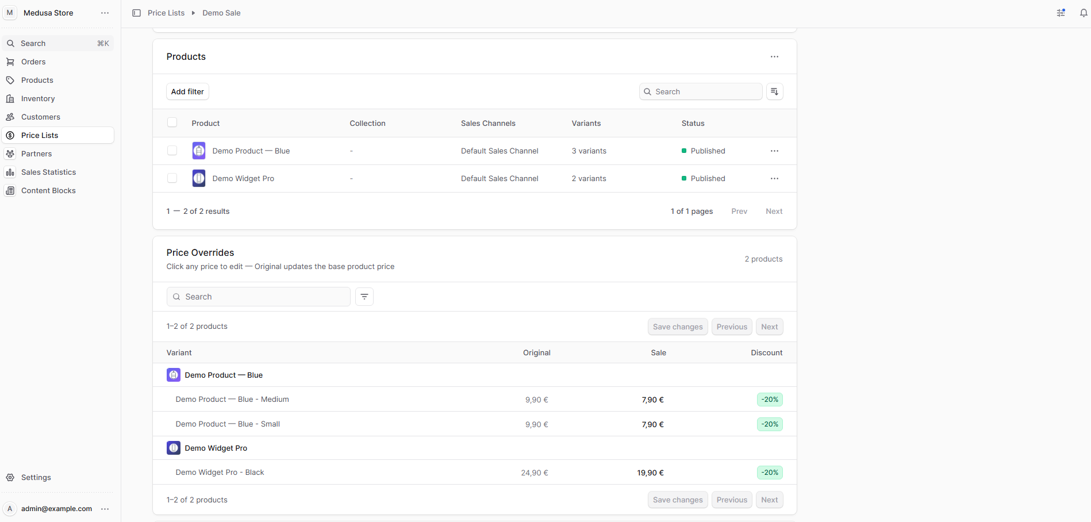1091x522 pixels.
Task: Open the Price Overrides filter icon
Action: click(364, 297)
